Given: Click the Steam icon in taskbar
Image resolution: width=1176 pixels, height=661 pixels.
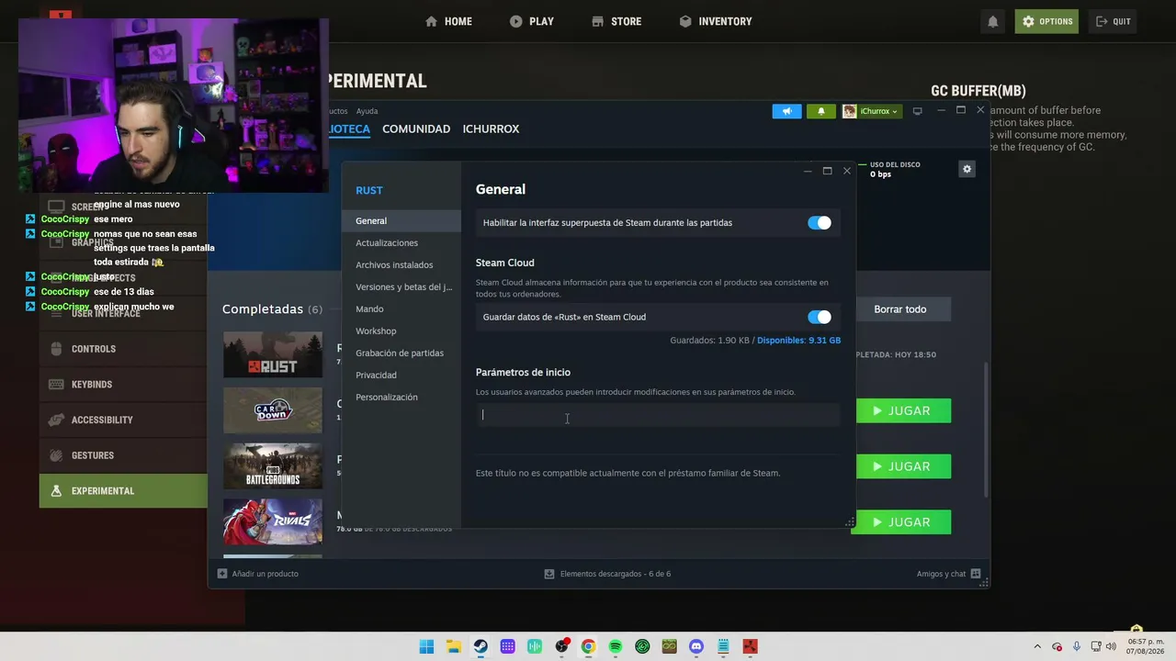Looking at the screenshot, I should point(481,646).
